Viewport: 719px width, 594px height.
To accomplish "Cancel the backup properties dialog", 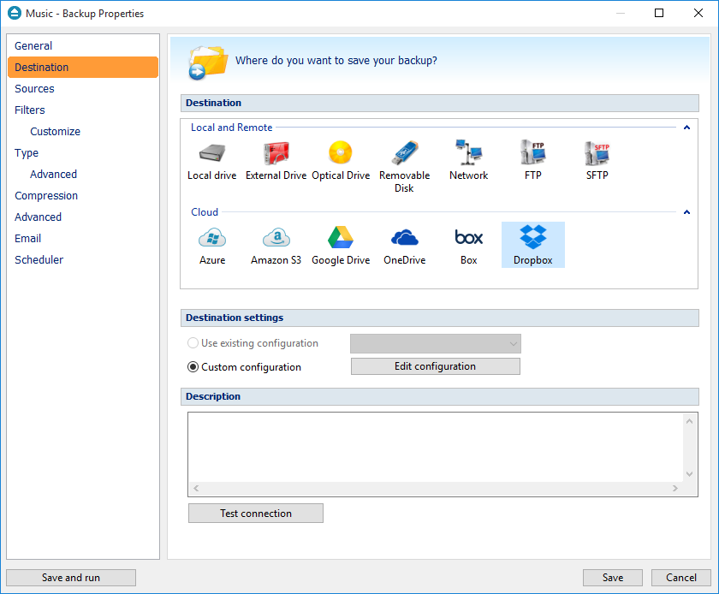I will pos(681,578).
